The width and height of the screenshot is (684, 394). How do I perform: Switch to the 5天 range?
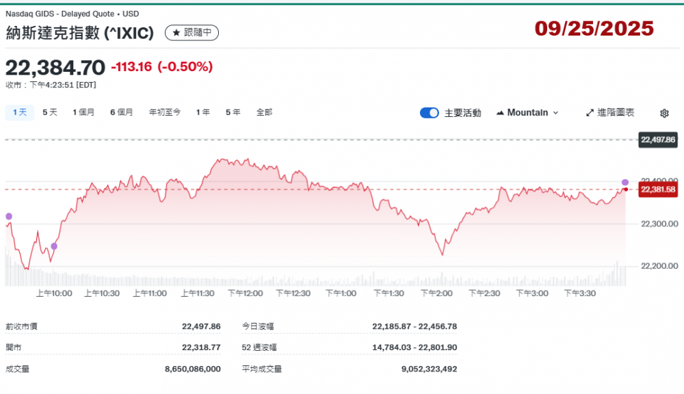click(x=50, y=112)
